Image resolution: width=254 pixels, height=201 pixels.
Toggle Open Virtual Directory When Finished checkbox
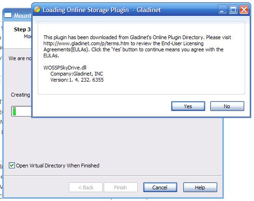(12, 166)
